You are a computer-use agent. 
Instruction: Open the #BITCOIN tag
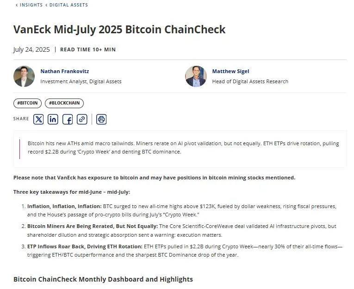click(28, 103)
